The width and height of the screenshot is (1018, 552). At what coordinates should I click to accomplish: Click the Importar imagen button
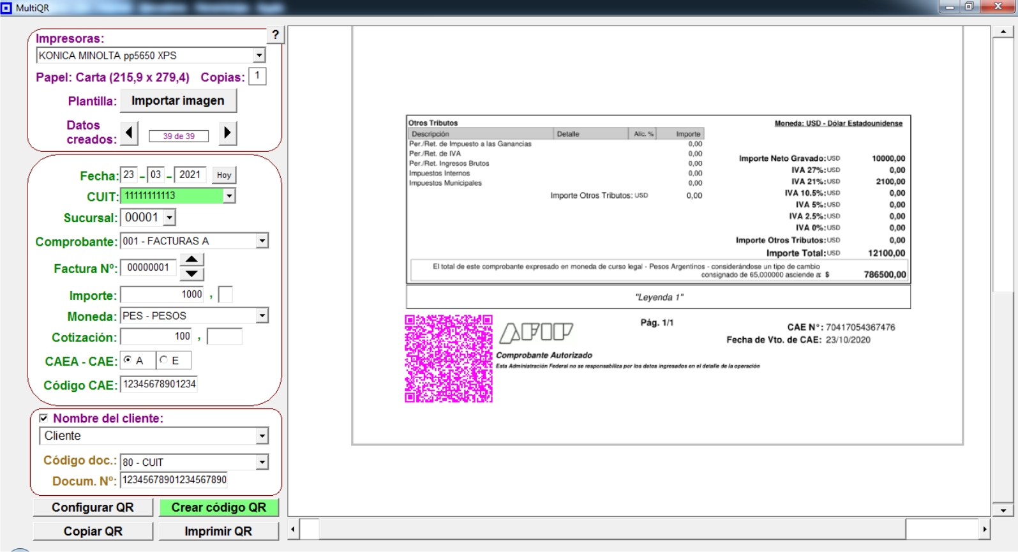click(178, 101)
